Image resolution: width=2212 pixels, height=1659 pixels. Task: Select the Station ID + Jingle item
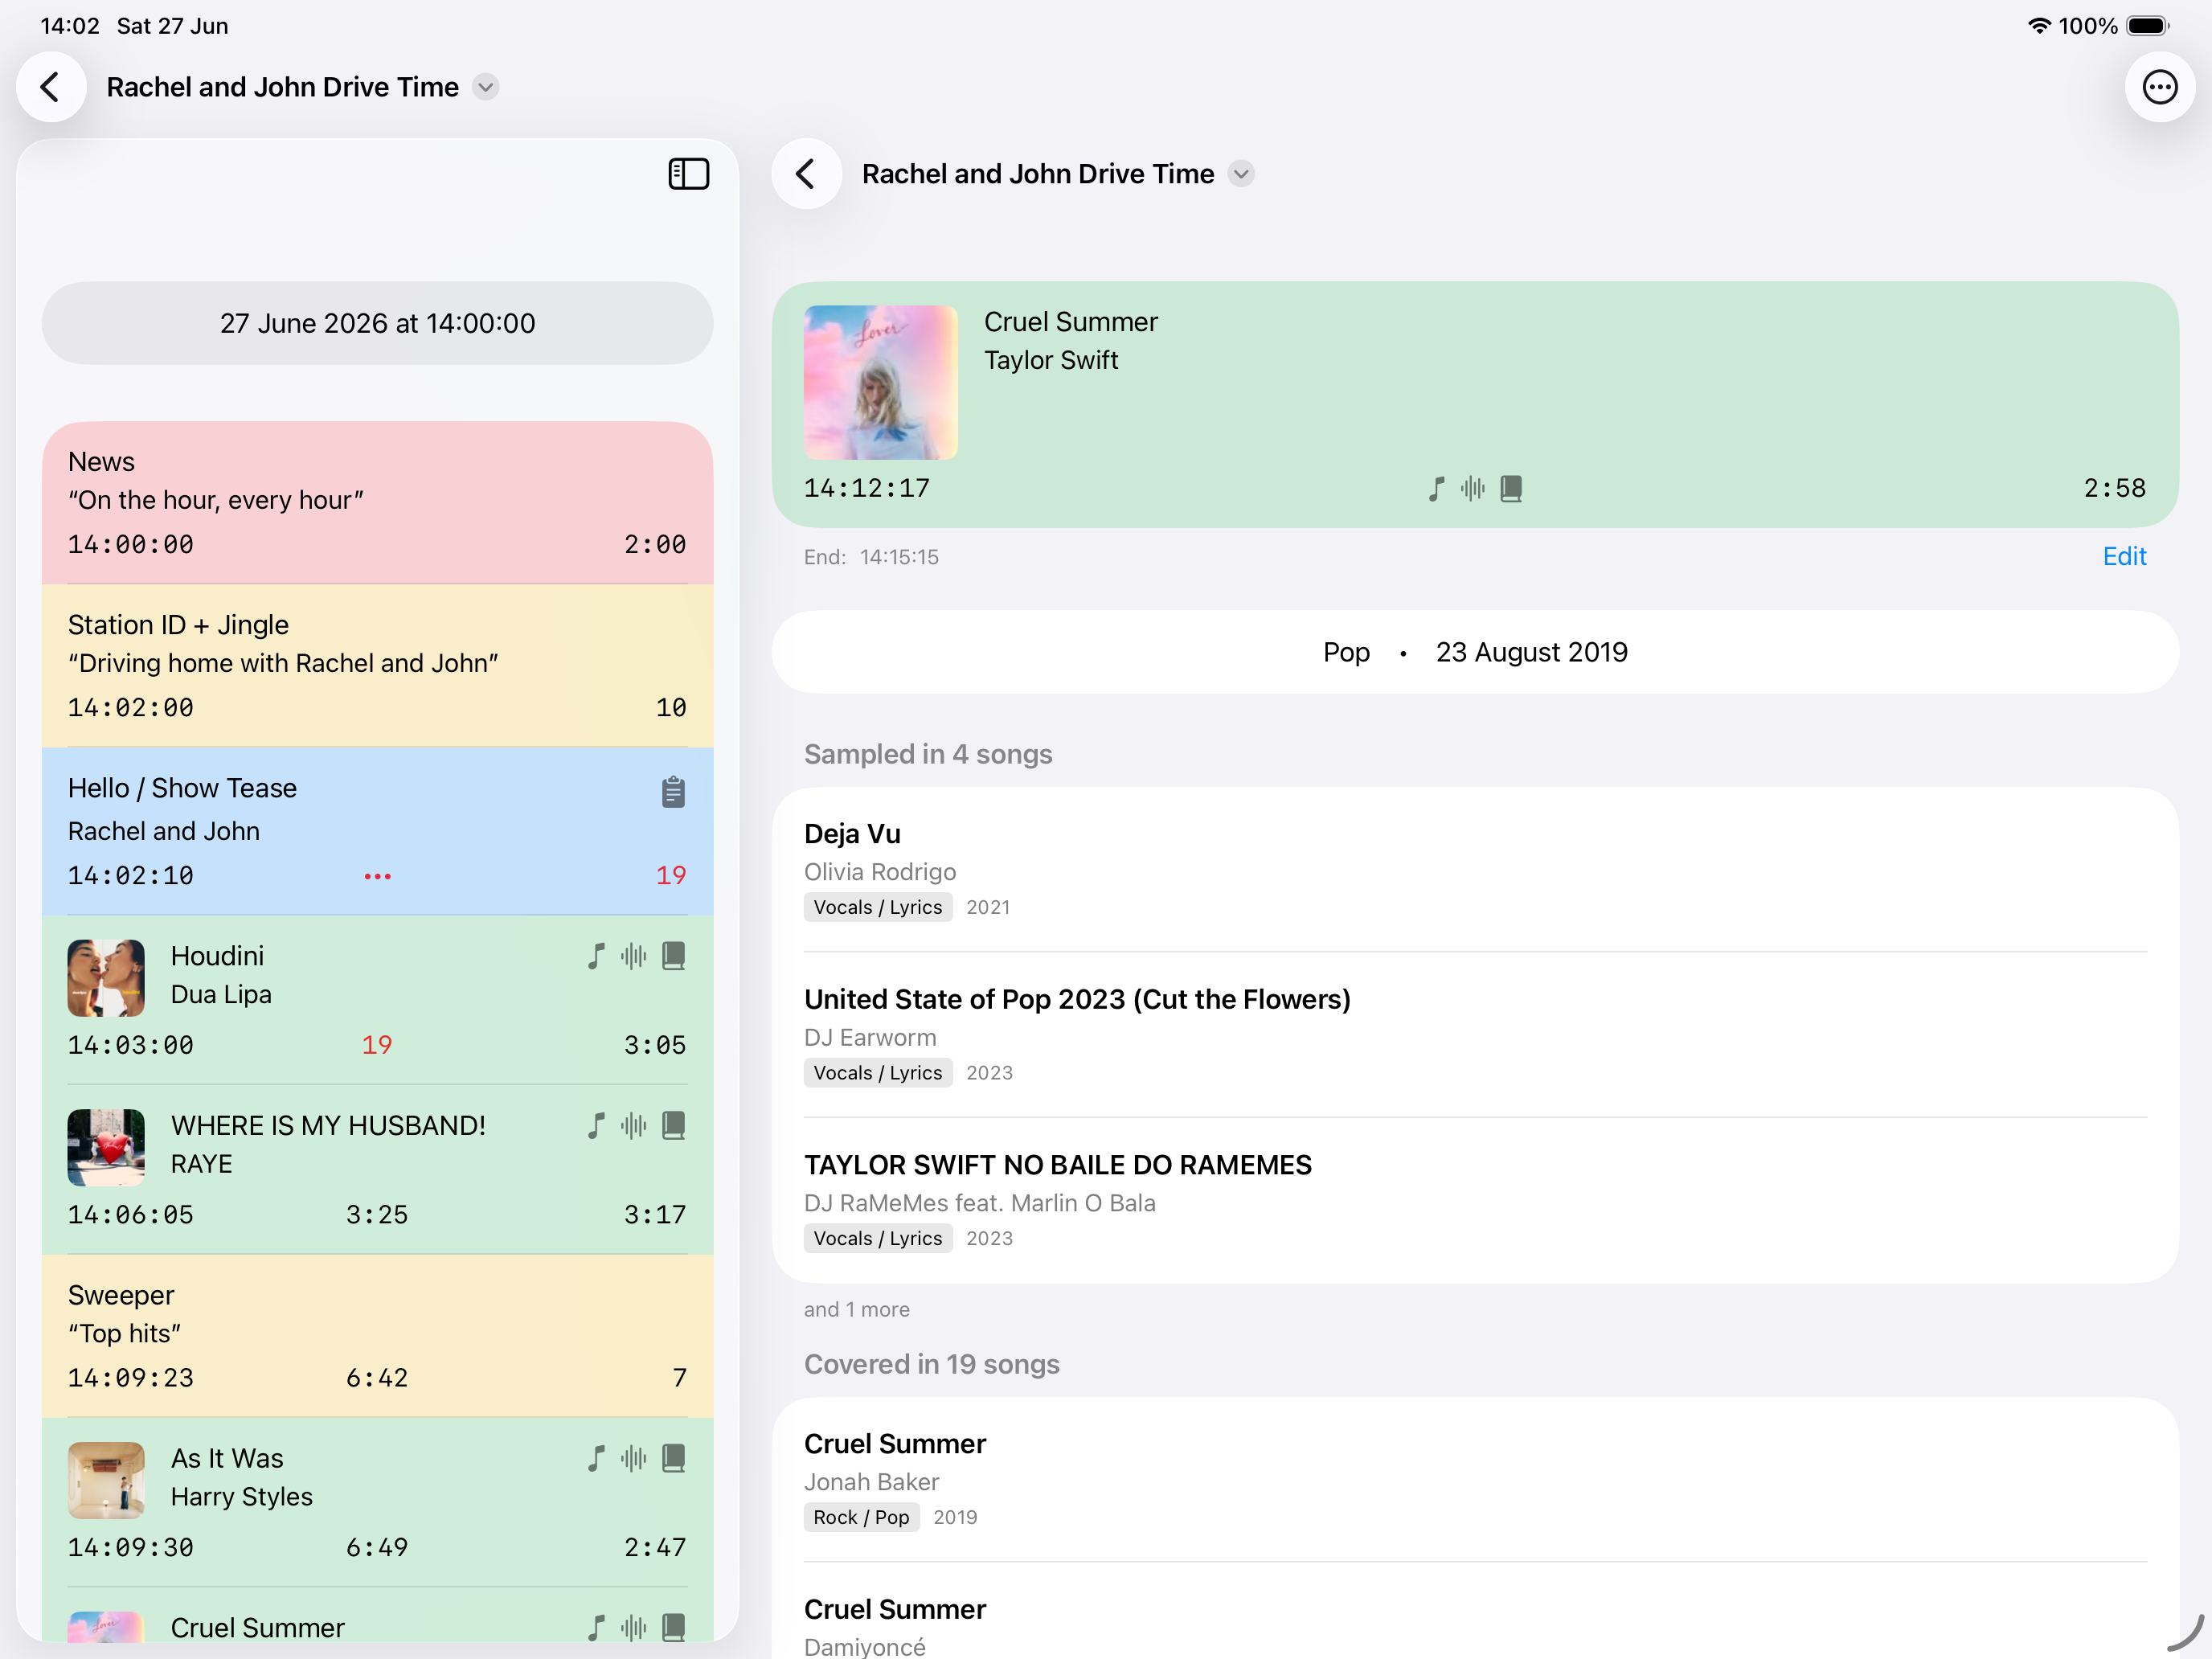click(x=378, y=666)
